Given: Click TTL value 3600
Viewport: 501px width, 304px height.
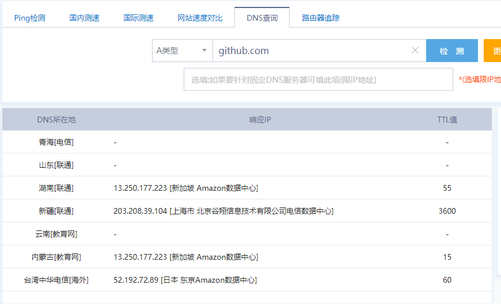Looking at the screenshot, I should (x=447, y=211).
